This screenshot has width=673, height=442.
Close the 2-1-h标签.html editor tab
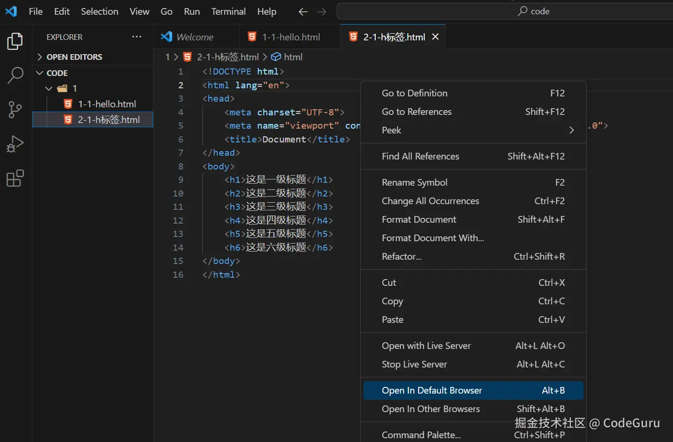coord(435,37)
